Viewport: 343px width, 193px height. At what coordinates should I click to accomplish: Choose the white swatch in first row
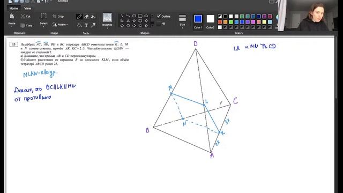[x=231, y=17]
